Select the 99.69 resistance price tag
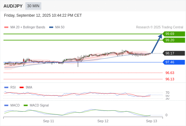Image resolution: width=186 pixels, height=126 pixels. pyautogui.click(x=174, y=34)
